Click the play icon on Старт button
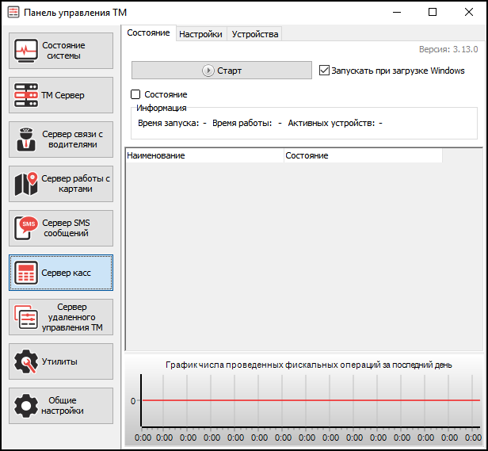Screen dimensions: 488x451 208,71
